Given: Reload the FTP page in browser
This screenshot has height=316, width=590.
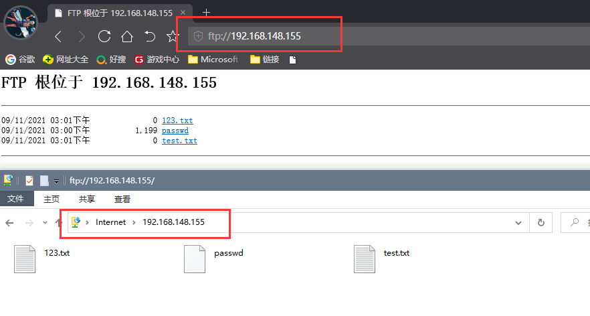Looking at the screenshot, I should pyautogui.click(x=104, y=36).
